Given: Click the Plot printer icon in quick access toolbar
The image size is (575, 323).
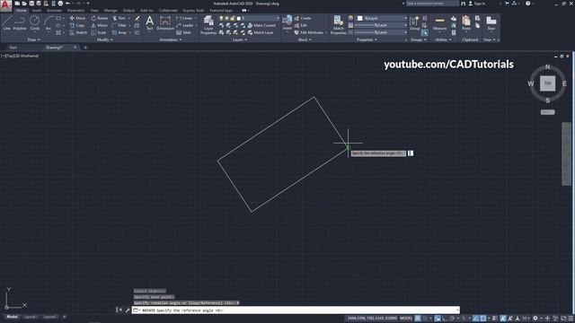Looking at the screenshot, I should pyautogui.click(x=60, y=4).
